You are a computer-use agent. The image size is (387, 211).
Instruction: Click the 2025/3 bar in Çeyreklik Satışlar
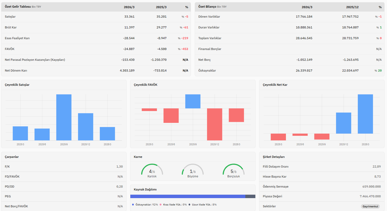pos(20,133)
